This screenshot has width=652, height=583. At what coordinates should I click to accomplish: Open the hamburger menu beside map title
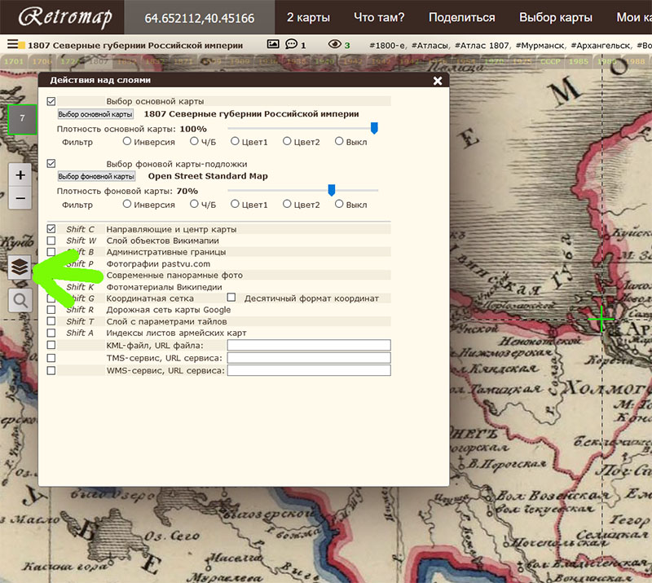click(13, 45)
